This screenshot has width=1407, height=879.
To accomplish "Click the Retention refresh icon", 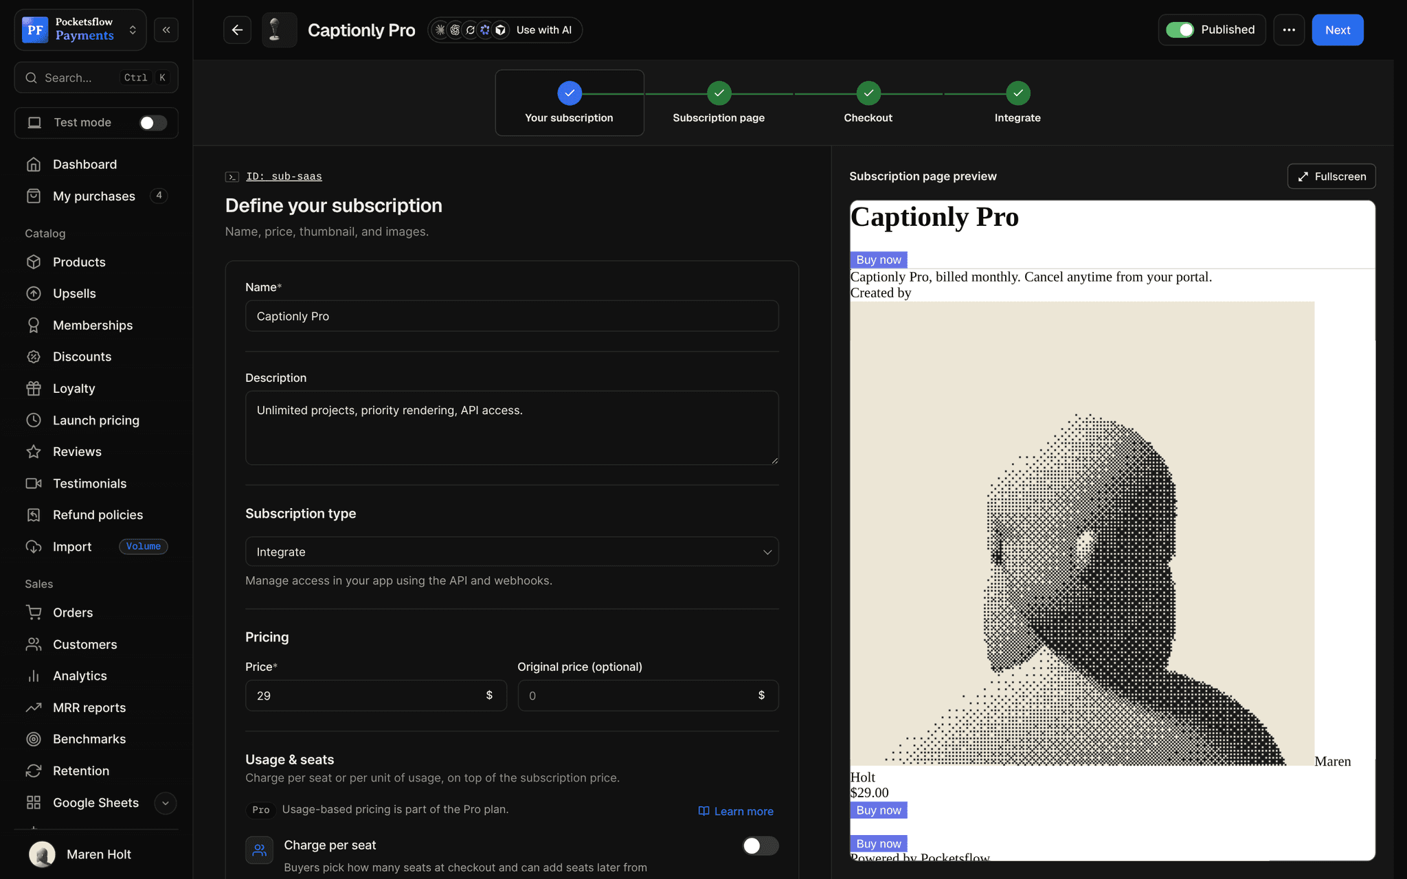I will 34,770.
